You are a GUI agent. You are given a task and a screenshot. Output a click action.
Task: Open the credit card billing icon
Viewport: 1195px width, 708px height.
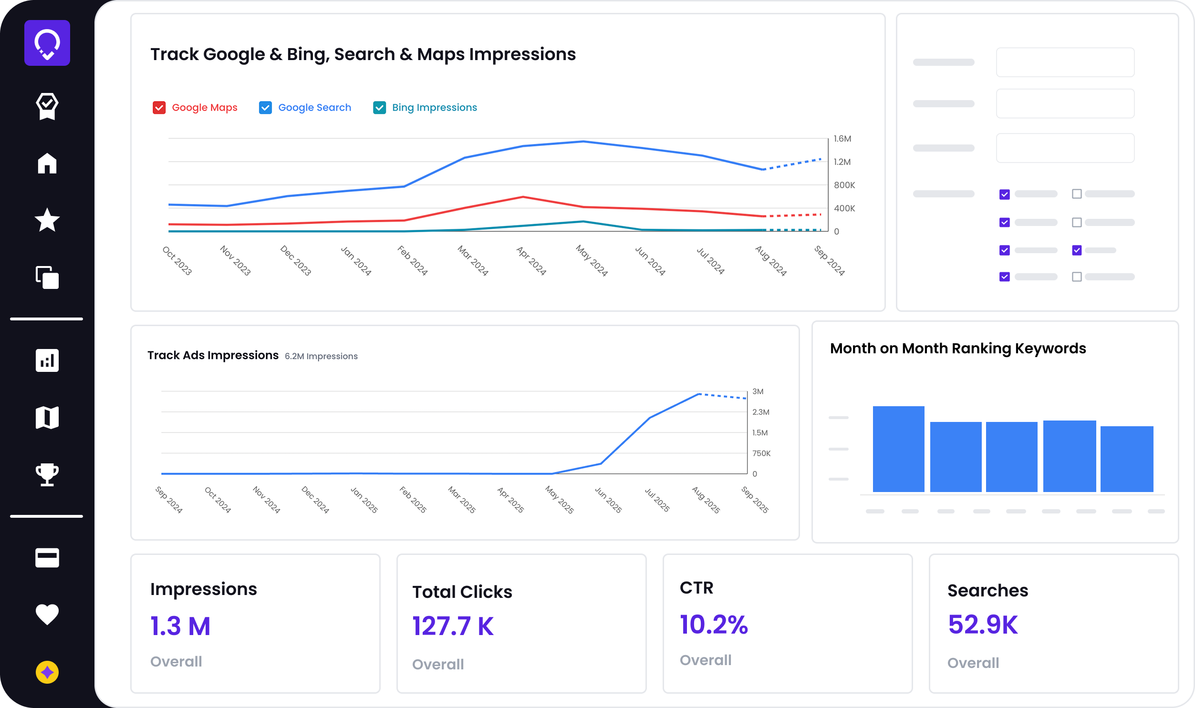coord(47,557)
